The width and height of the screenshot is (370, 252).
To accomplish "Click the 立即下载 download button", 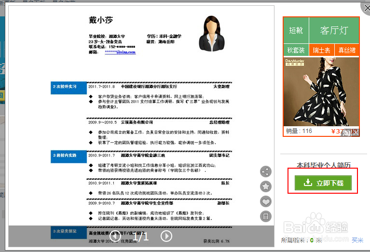I will [323, 183].
